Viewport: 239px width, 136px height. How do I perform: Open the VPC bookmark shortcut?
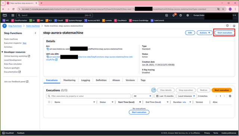pyautogui.click(x=6, y=20)
